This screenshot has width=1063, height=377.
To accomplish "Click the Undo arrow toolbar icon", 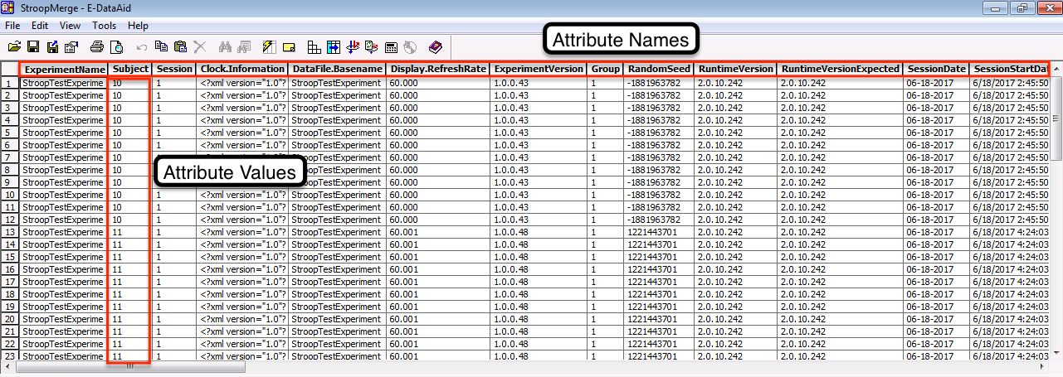I will pyautogui.click(x=142, y=47).
